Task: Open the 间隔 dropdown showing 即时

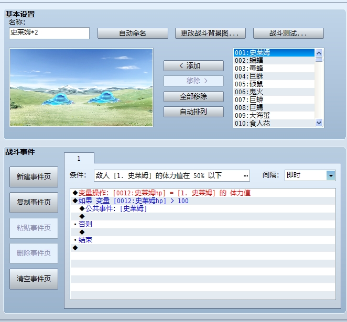Action: coord(310,175)
